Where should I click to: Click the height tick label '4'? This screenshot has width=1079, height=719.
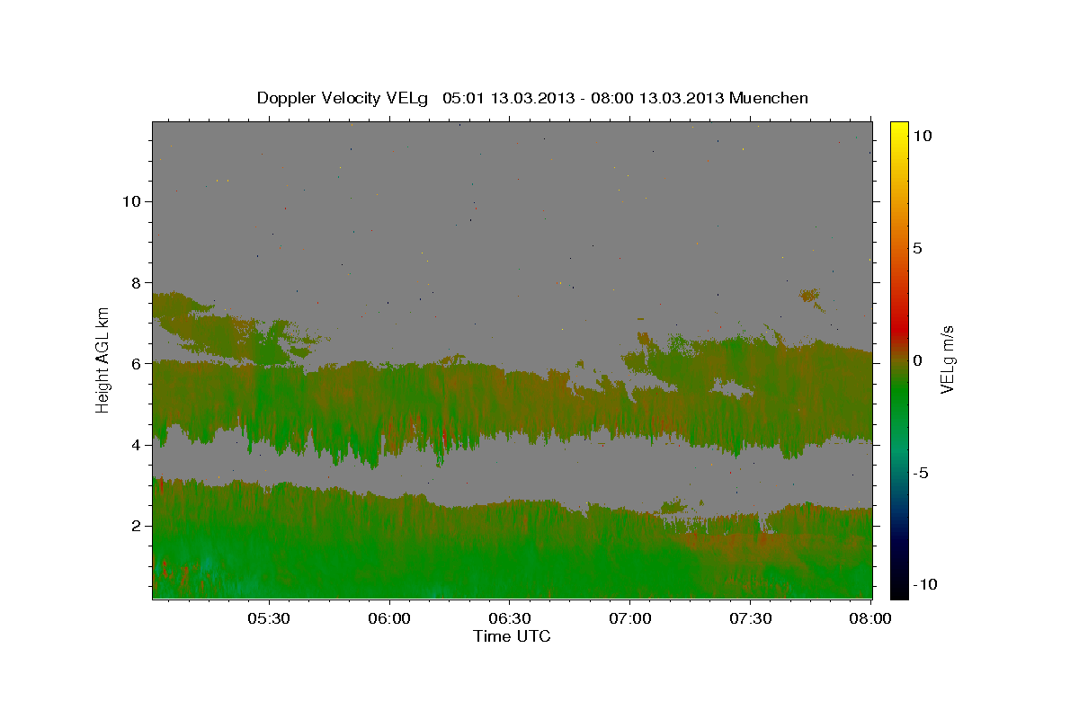click(x=136, y=445)
